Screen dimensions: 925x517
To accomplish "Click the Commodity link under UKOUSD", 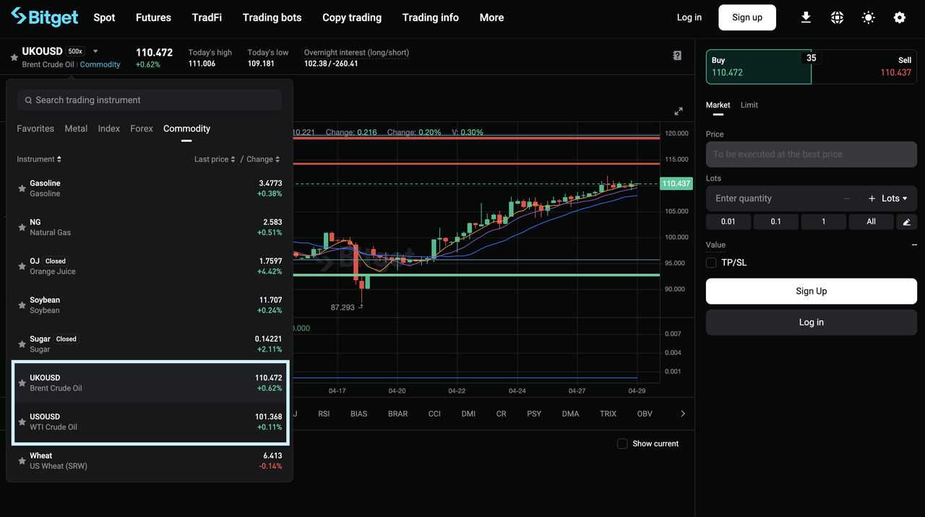I will (100, 65).
